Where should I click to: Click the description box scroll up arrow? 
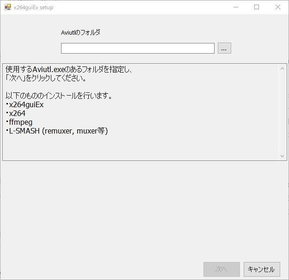point(282,68)
